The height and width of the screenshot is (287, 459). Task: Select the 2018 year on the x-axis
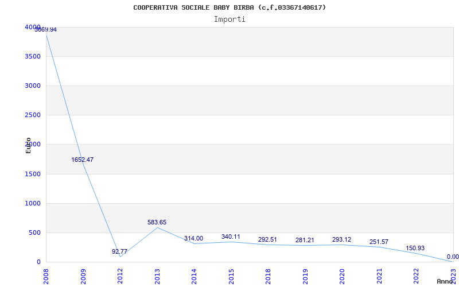pos(268,276)
